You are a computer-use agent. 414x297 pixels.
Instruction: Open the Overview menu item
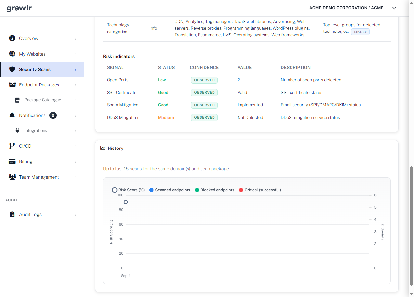click(x=42, y=38)
